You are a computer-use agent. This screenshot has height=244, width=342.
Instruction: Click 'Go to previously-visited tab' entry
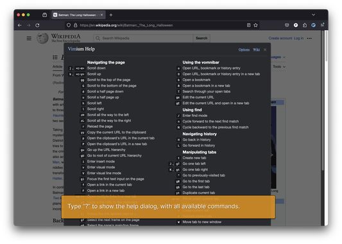(x=203, y=175)
